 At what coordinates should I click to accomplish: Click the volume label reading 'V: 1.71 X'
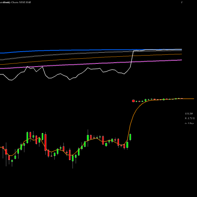click(x=190, y=119)
